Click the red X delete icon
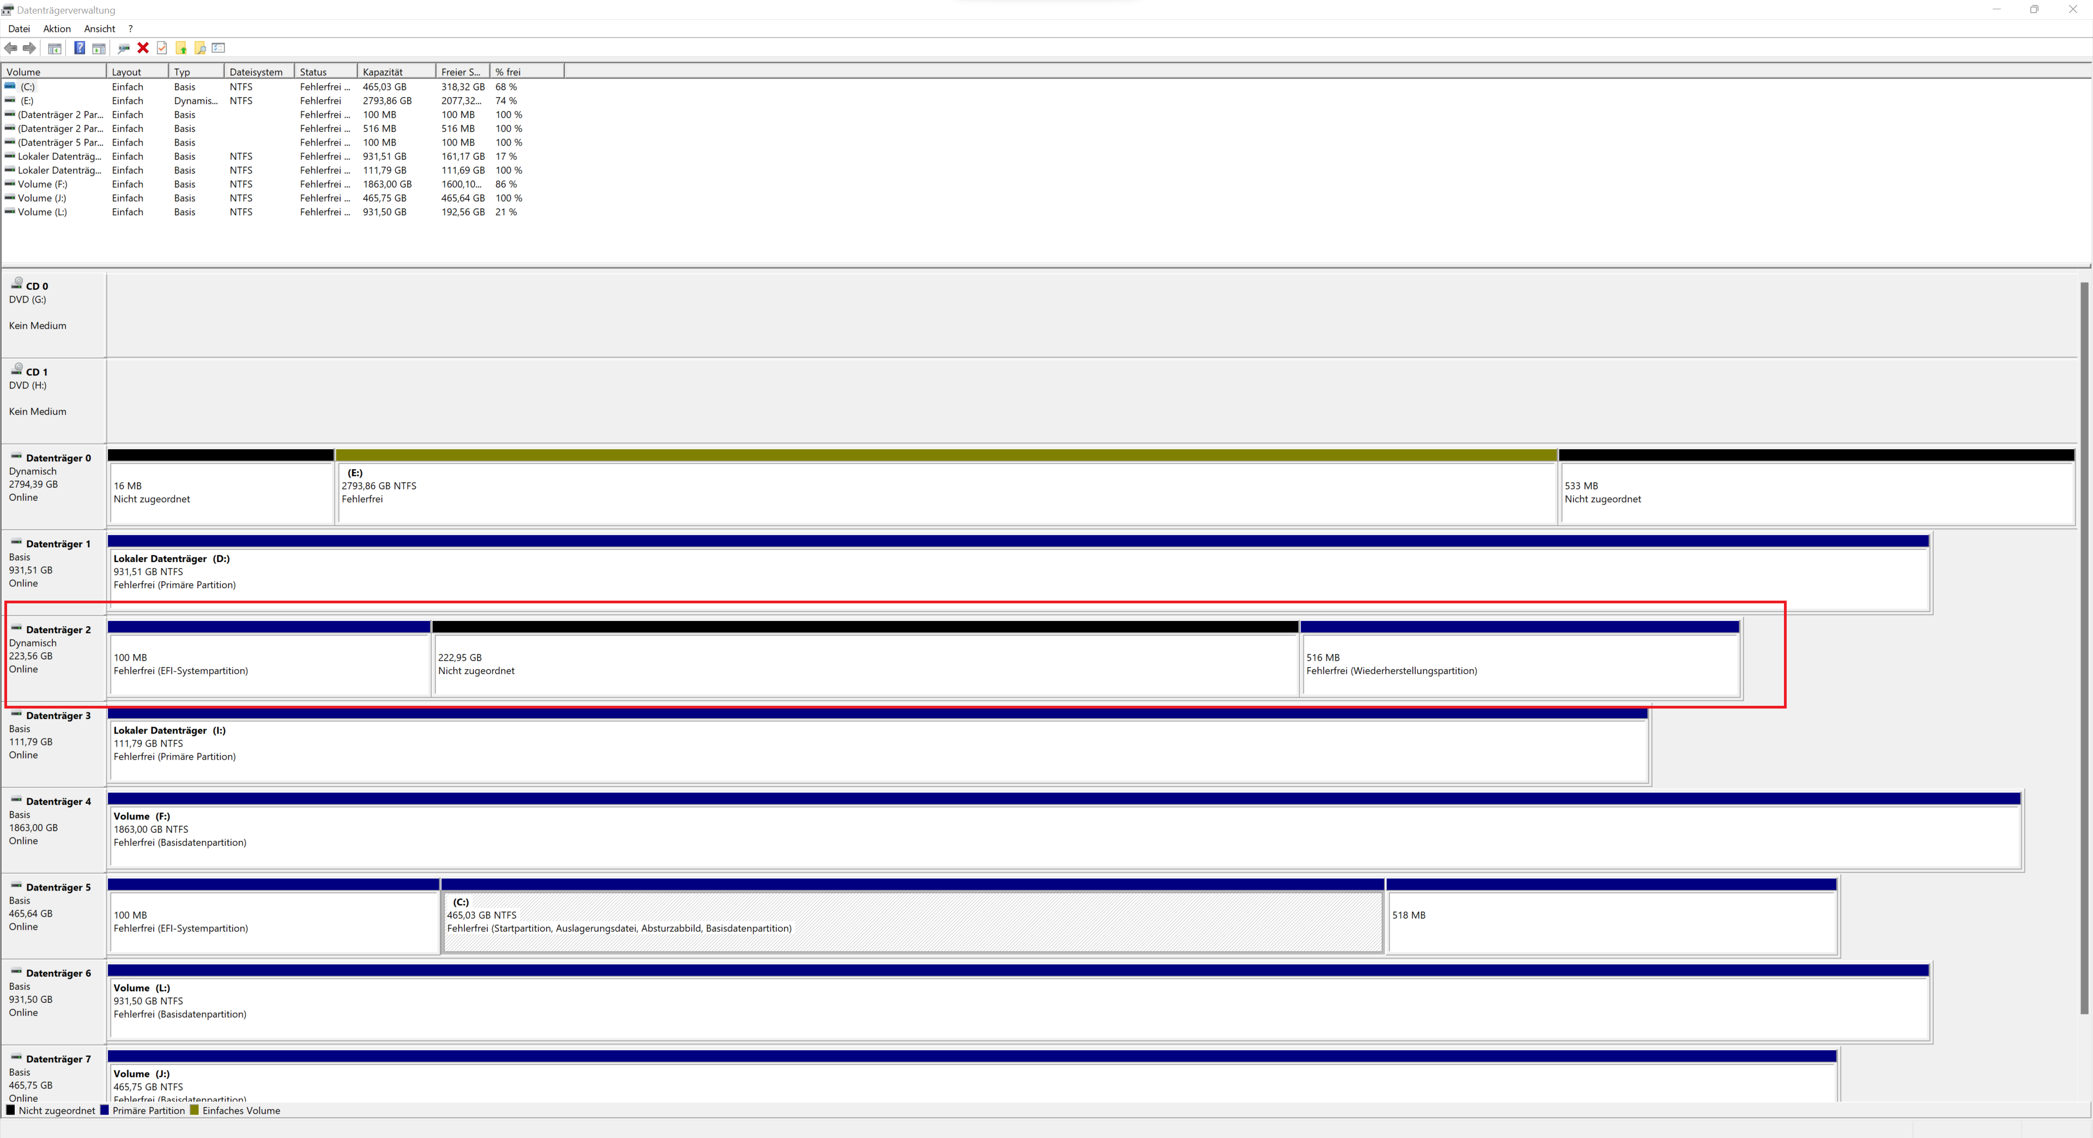 click(143, 48)
